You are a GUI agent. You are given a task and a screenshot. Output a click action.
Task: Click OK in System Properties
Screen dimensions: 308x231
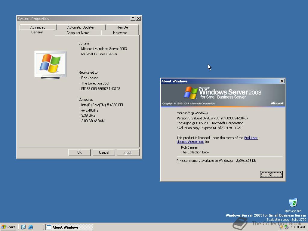(79, 152)
